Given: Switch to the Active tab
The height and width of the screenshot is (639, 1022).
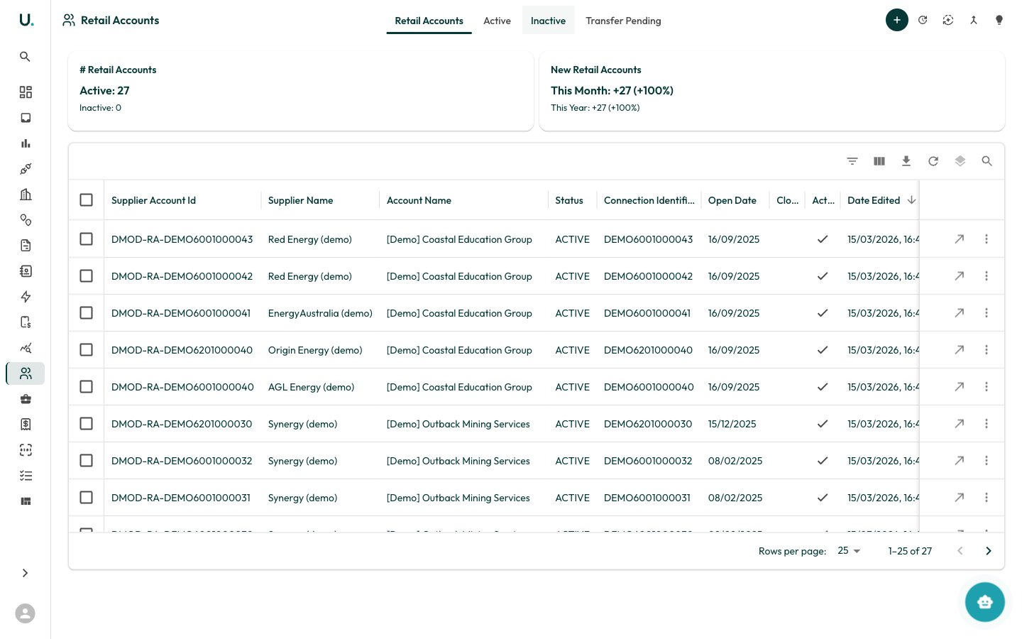Looking at the screenshot, I should 497,21.
